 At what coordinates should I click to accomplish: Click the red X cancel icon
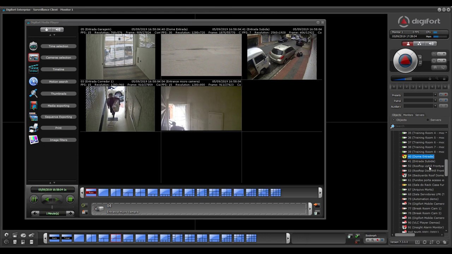(357, 241)
